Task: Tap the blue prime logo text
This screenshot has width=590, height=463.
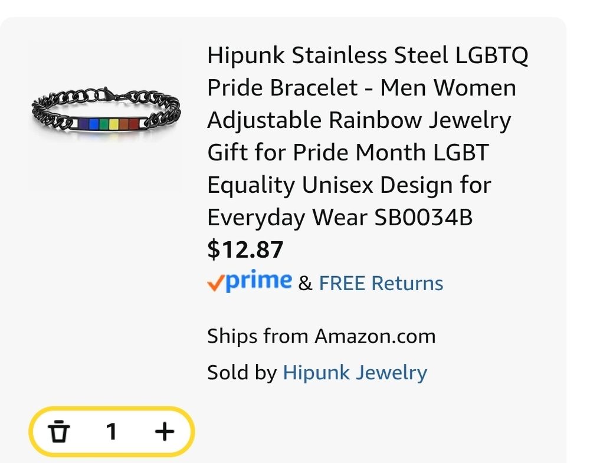Action: (258, 281)
